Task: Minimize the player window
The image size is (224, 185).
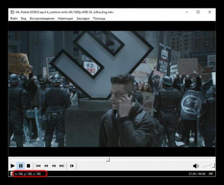Action: coord(187,12)
